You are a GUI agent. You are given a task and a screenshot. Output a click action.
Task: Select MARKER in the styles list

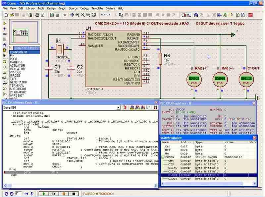25,62
